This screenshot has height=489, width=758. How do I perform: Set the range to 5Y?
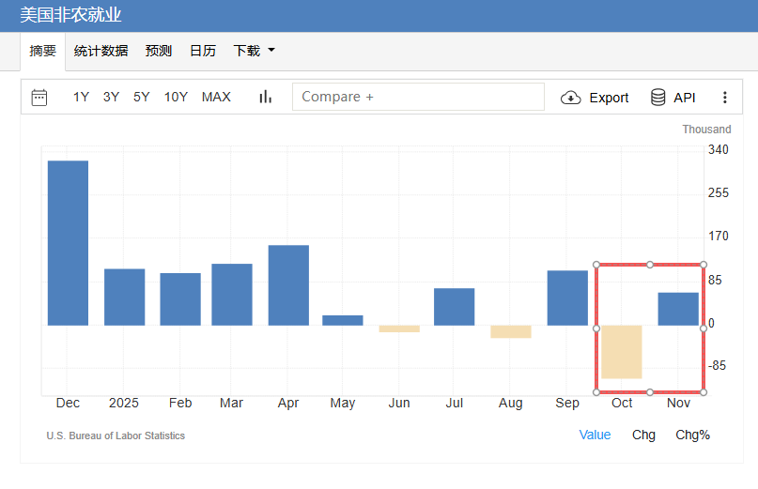click(142, 97)
